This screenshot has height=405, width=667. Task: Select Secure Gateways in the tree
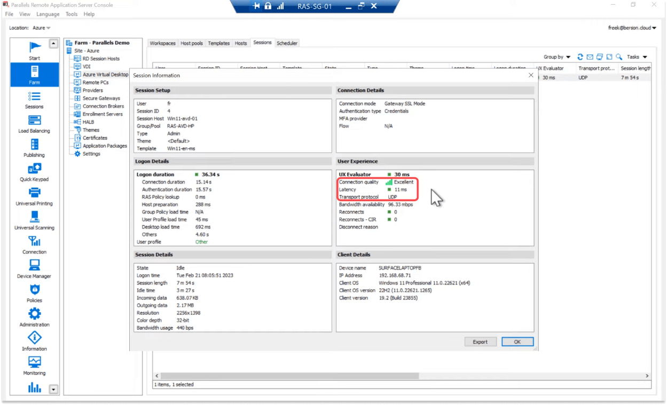[x=101, y=98]
